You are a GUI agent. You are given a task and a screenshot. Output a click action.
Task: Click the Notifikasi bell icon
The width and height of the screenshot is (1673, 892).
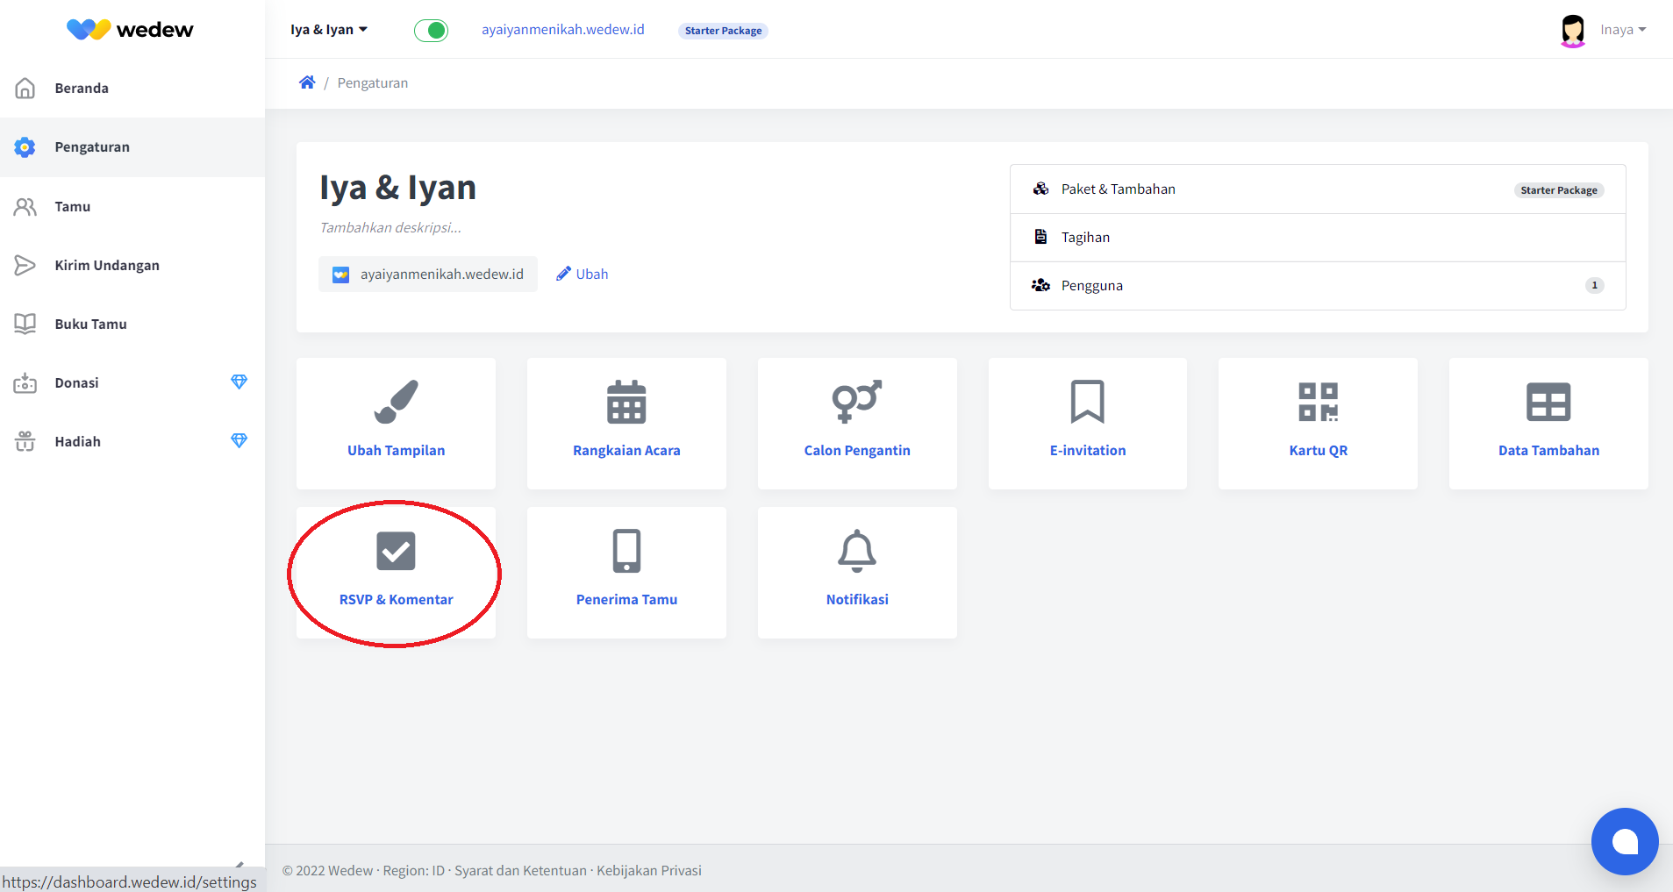tap(857, 551)
